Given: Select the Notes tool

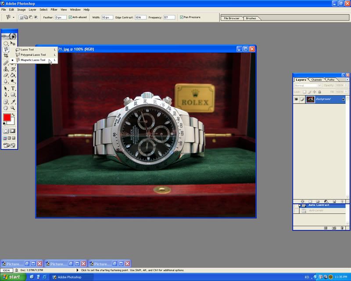Looking at the screenshot, I should (6, 102).
